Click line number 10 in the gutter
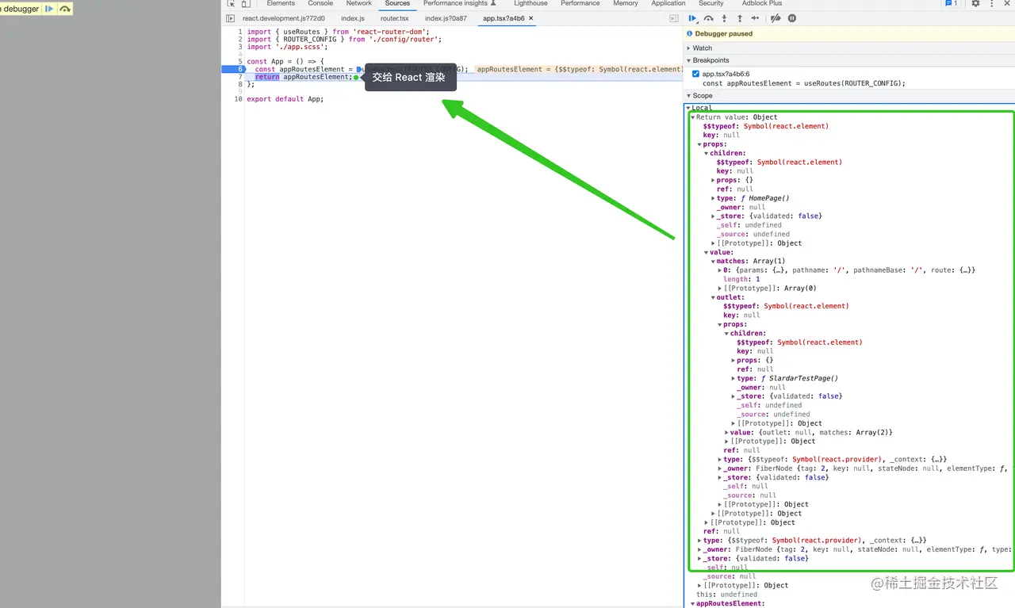Viewport: 1015px width, 608px height. [x=238, y=99]
